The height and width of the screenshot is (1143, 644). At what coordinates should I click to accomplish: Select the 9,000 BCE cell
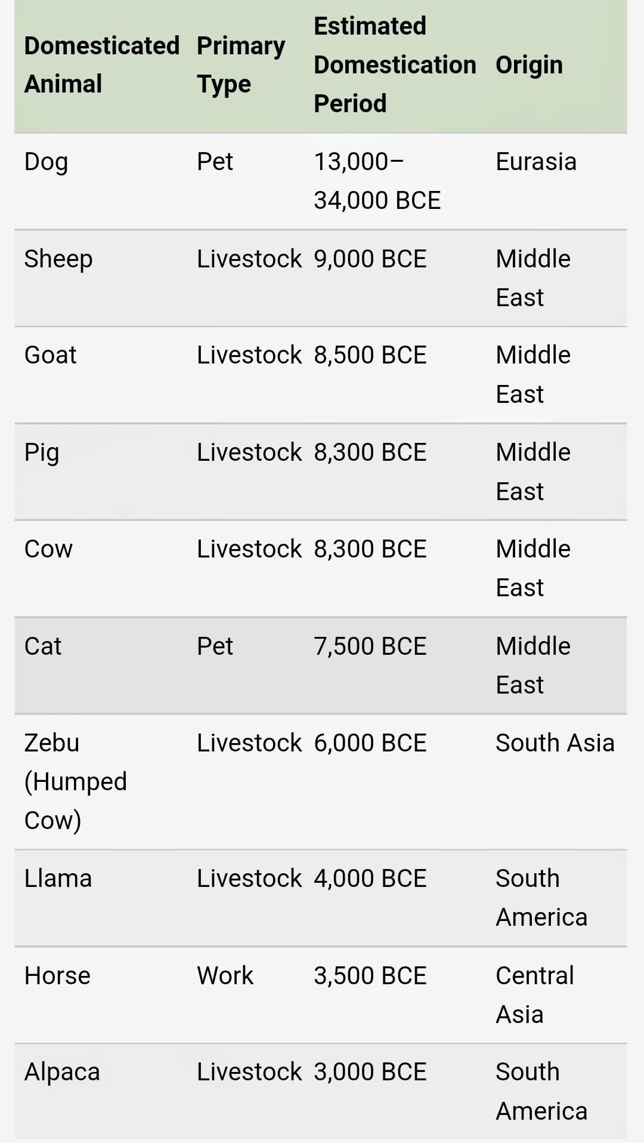point(370,259)
